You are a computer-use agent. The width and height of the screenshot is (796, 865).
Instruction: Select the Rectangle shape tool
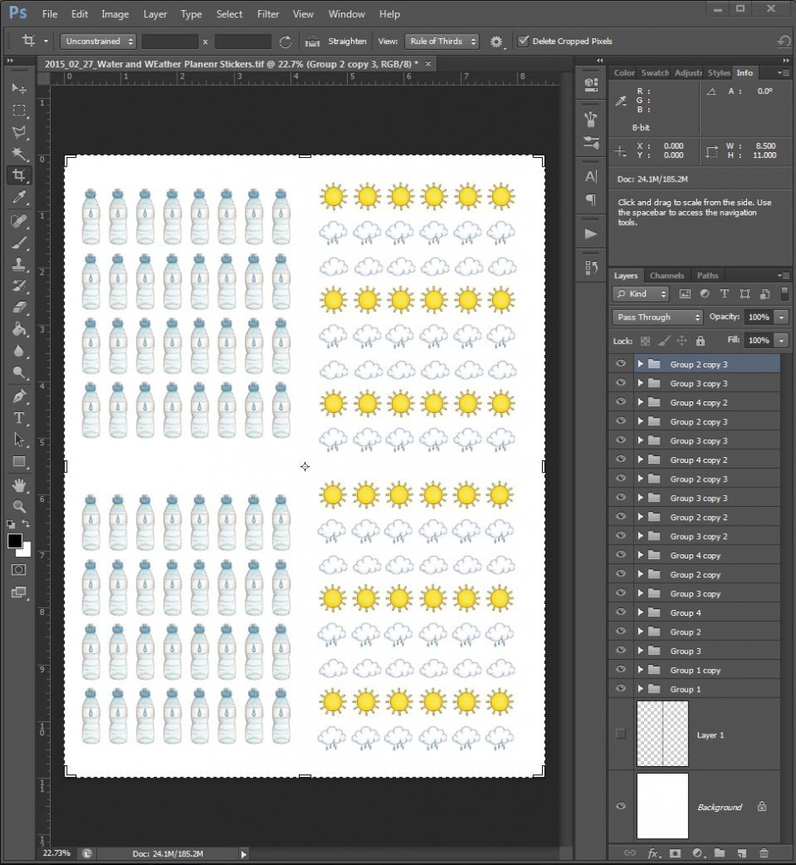pos(19,462)
